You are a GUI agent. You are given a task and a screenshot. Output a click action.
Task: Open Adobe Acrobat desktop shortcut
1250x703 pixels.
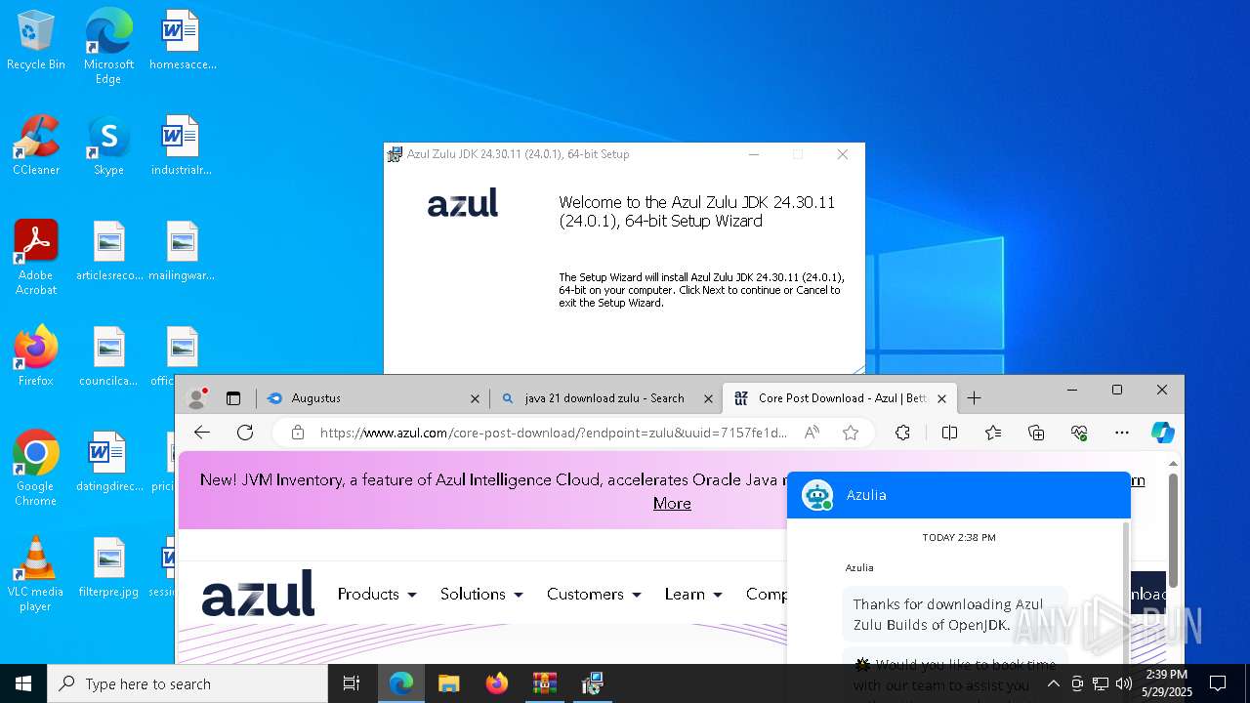click(36, 258)
